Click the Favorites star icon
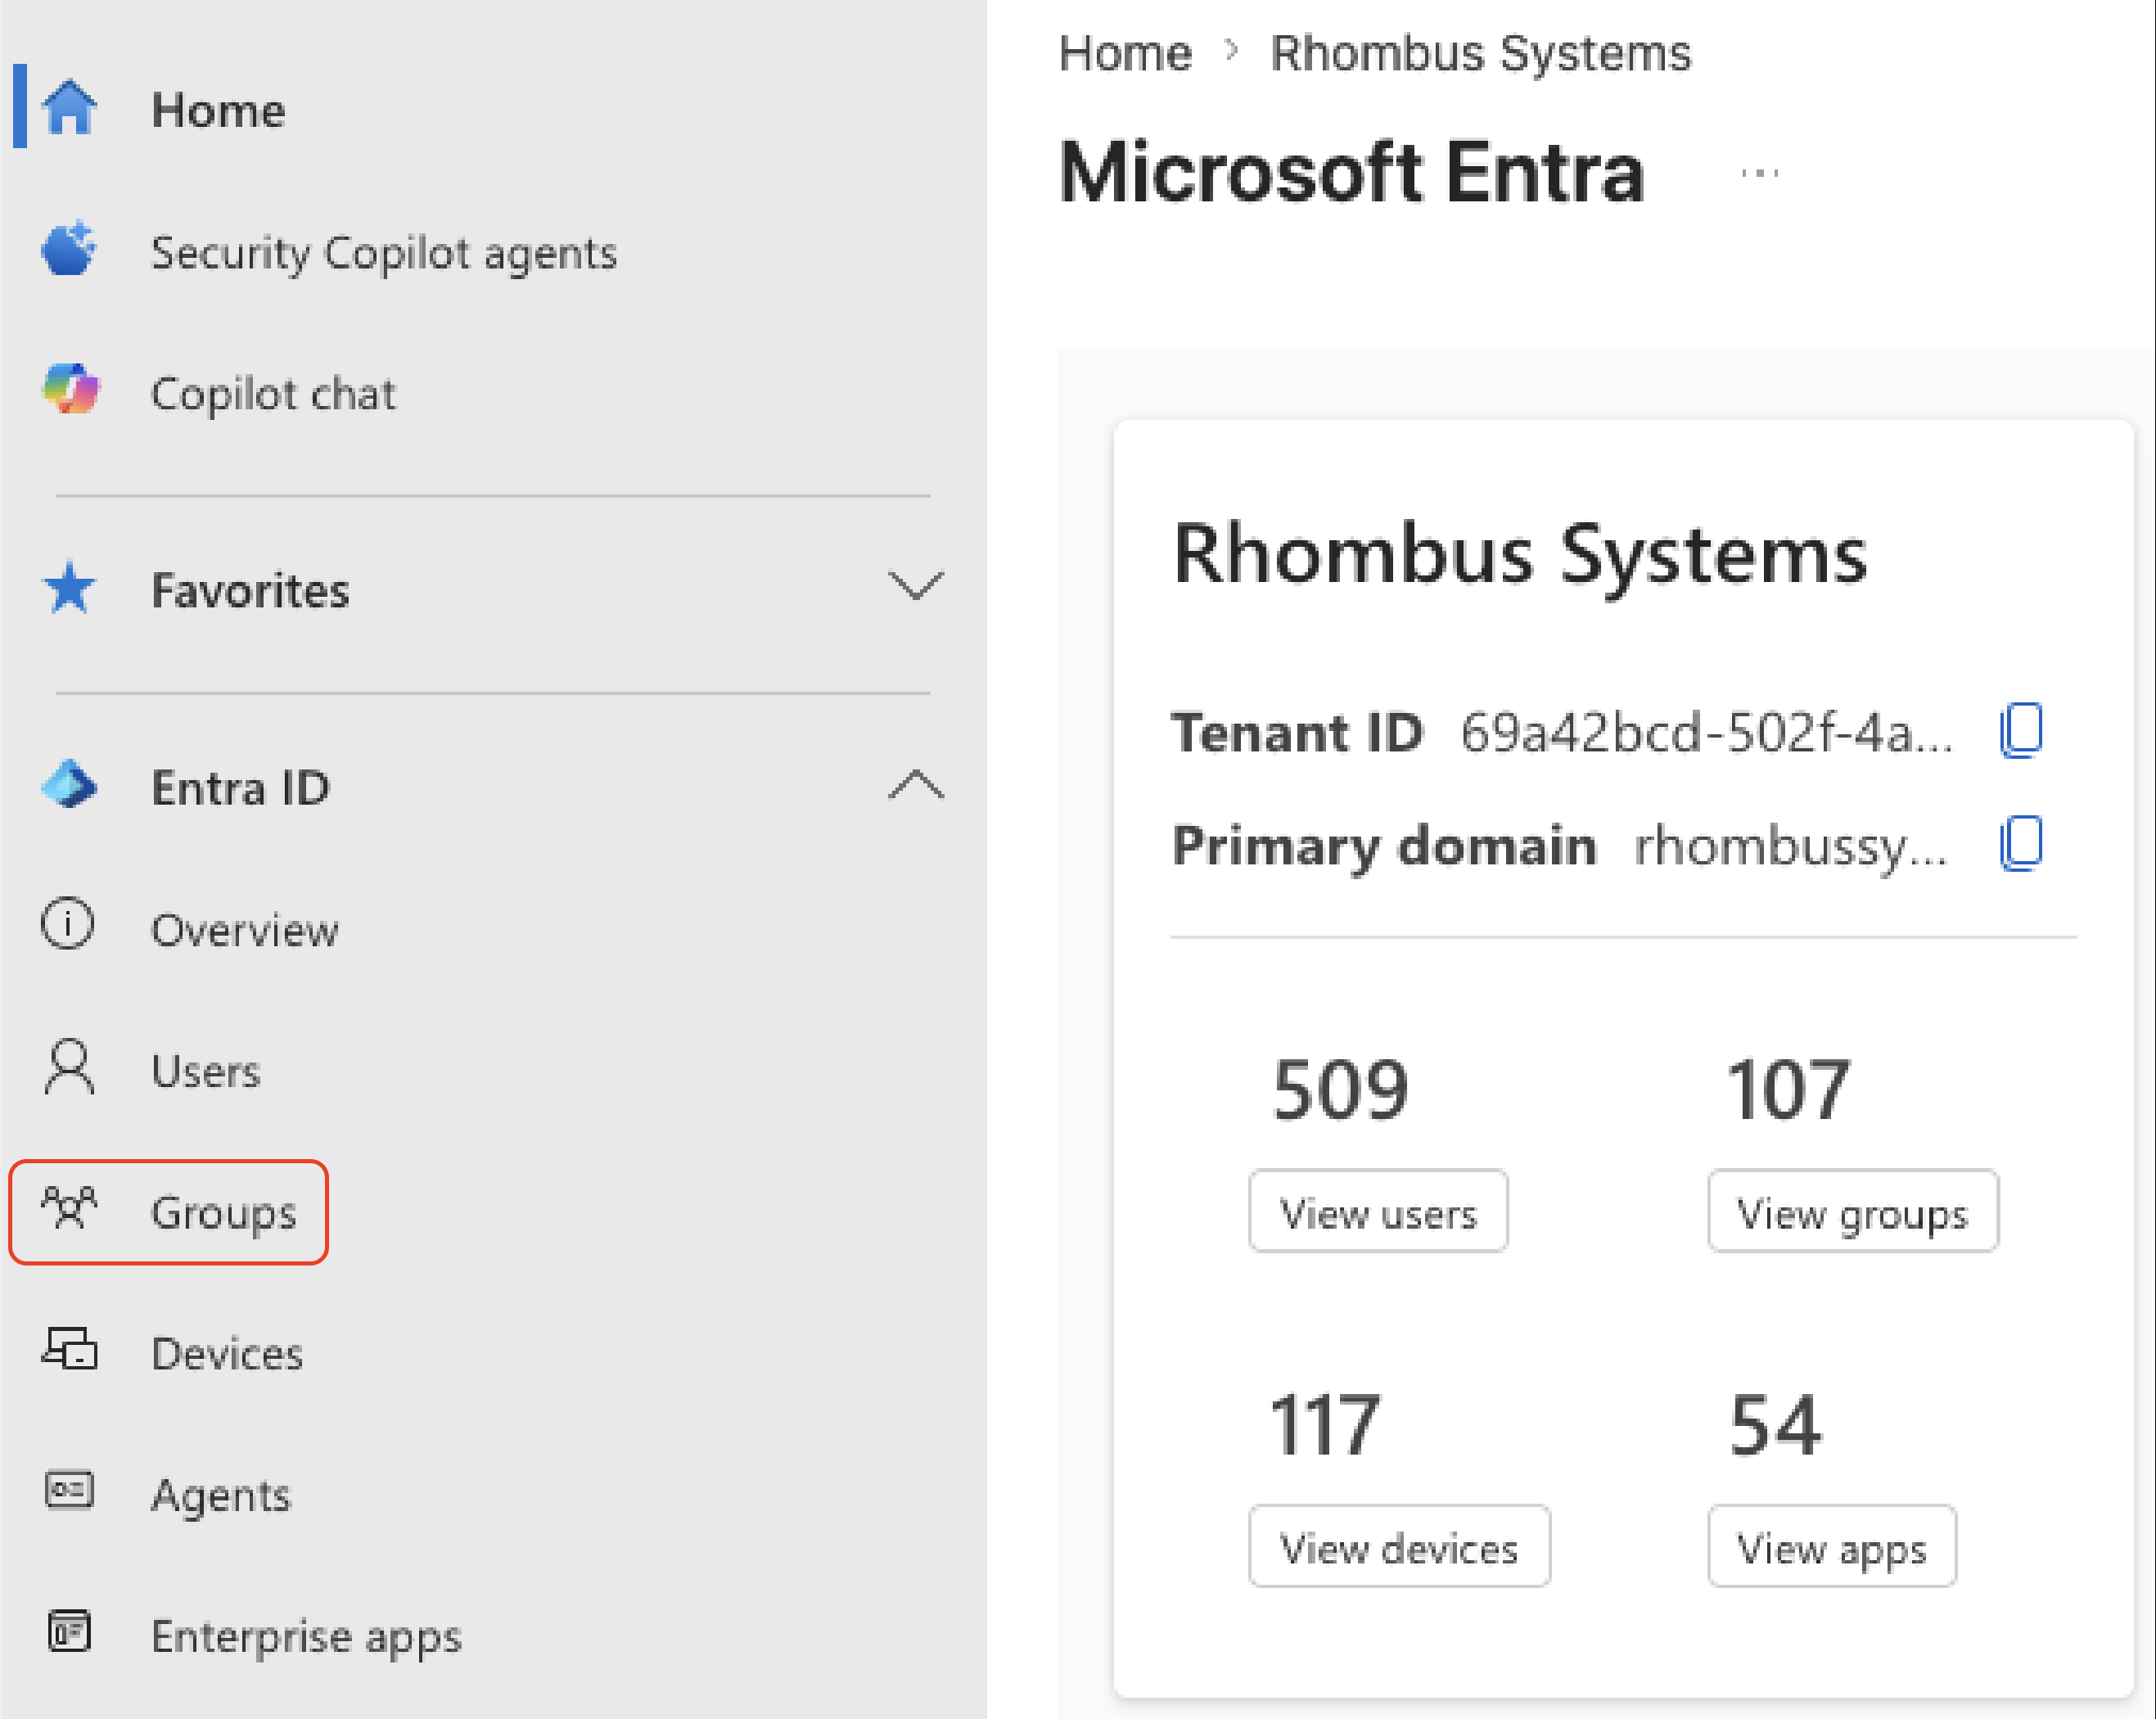The image size is (2156, 1719). pos(70,588)
